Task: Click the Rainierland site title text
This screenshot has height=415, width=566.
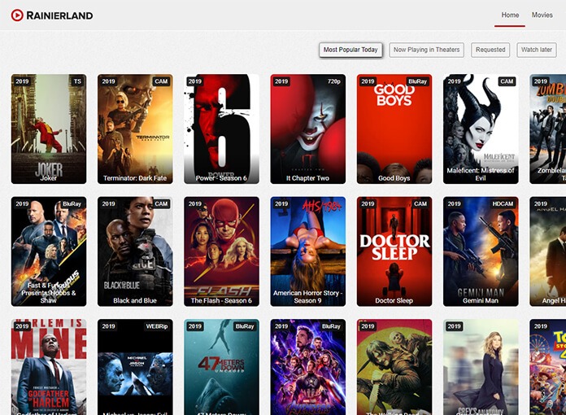Action: coord(59,15)
